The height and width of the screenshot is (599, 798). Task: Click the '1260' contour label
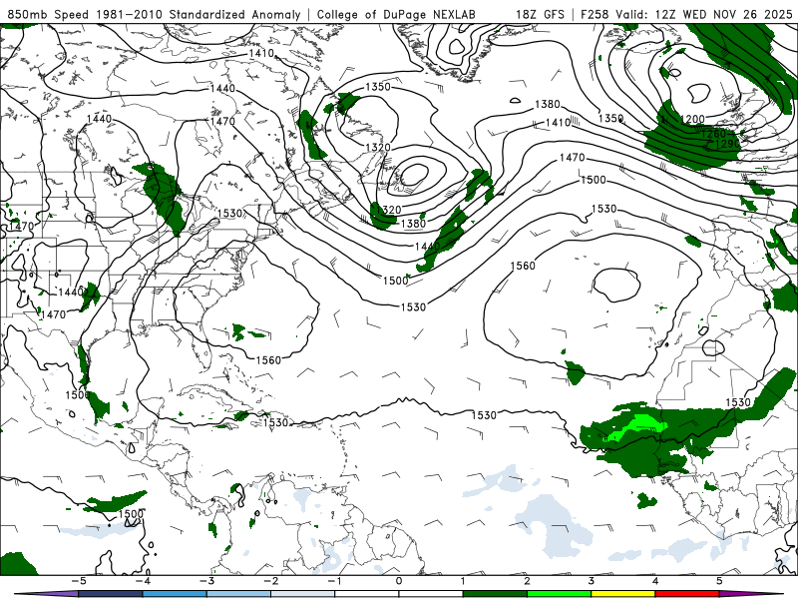(x=713, y=134)
